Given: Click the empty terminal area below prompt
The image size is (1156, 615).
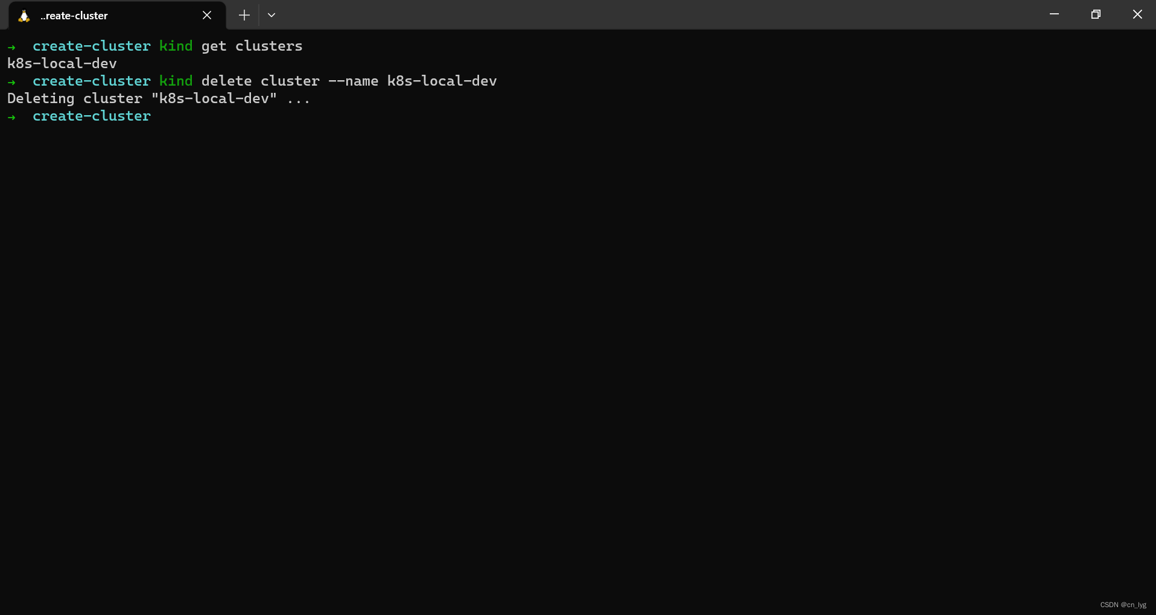Looking at the screenshot, I should coord(578,362).
